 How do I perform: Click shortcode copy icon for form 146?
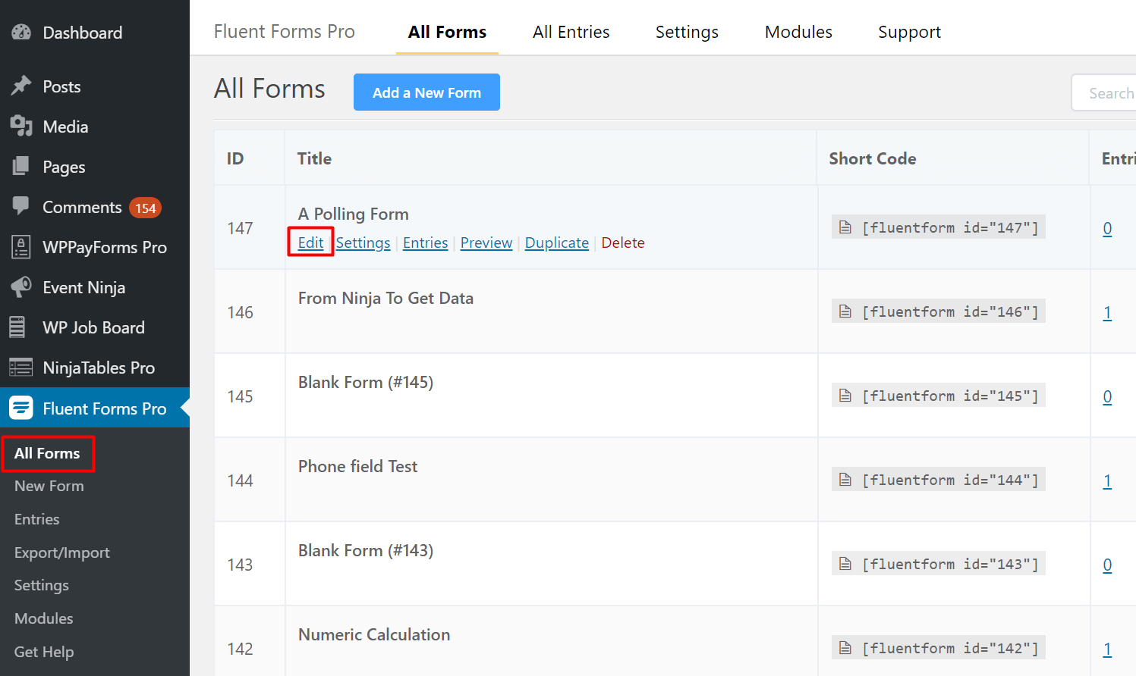(x=845, y=311)
